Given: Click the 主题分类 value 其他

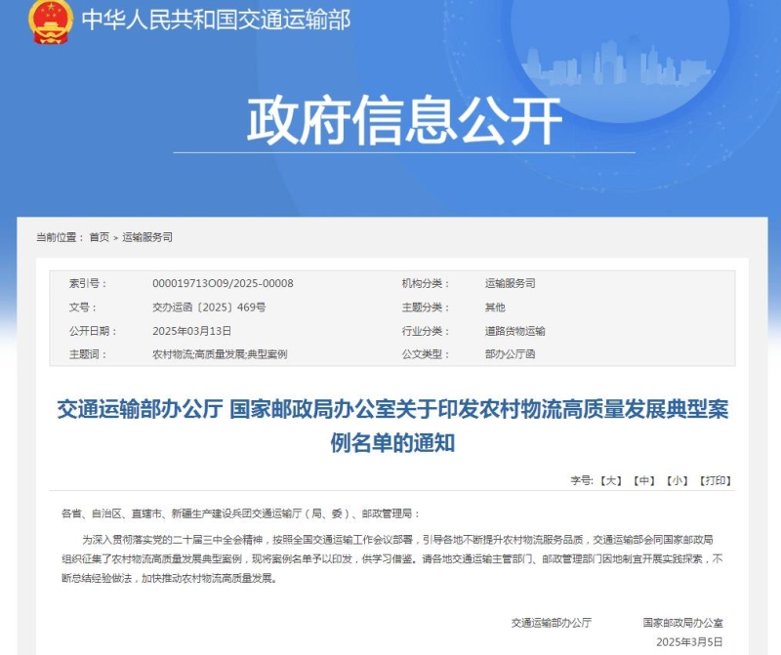Looking at the screenshot, I should click(495, 307).
